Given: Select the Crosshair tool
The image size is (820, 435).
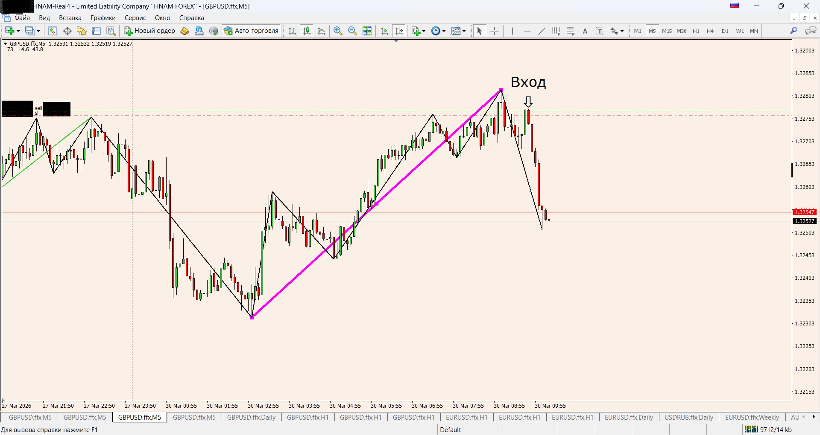Looking at the screenshot, I should tap(495, 31).
